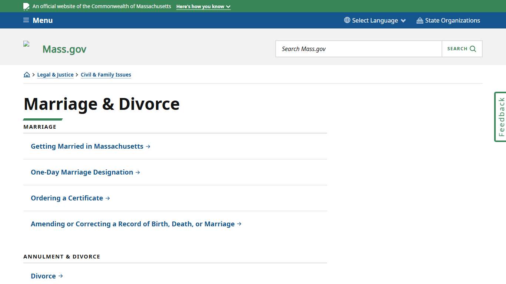This screenshot has height=284, width=506.
Task: Click the State Organizations building icon
Action: pyautogui.click(x=419, y=20)
